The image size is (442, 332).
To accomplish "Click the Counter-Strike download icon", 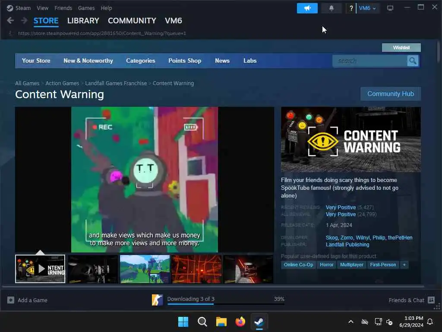I will 157,300.
